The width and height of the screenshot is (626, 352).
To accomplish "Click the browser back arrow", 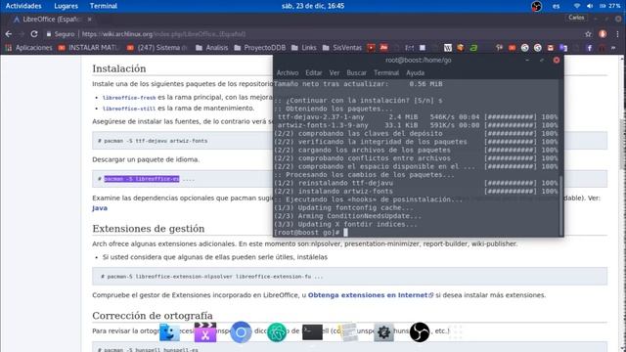I will point(9,34).
